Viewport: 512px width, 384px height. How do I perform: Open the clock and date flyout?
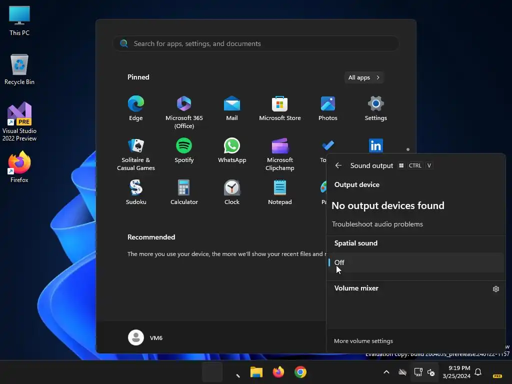pyautogui.click(x=456, y=372)
